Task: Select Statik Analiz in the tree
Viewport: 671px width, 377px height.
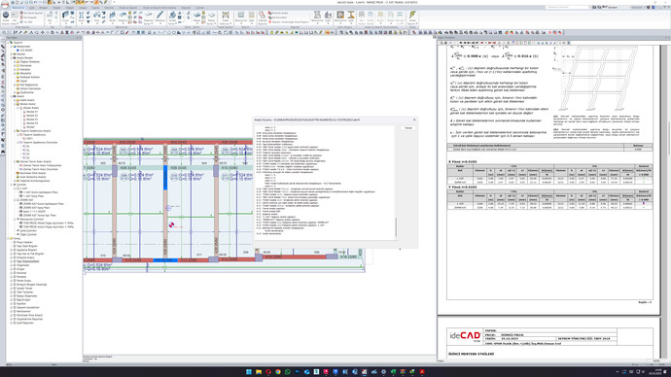Action: tap(28, 100)
